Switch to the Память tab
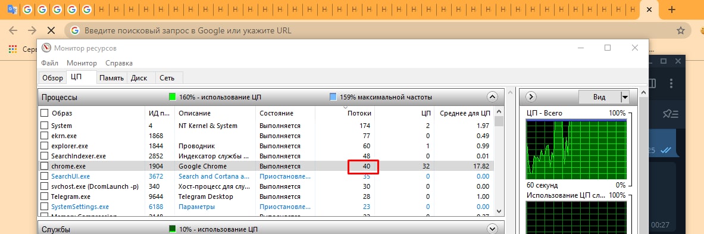Viewport: 704px width, 234px height. tap(111, 77)
